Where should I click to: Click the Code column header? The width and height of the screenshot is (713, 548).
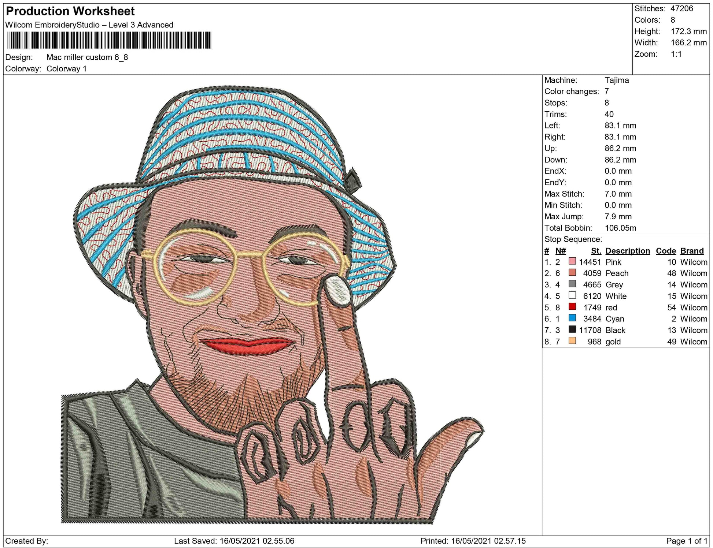666,251
